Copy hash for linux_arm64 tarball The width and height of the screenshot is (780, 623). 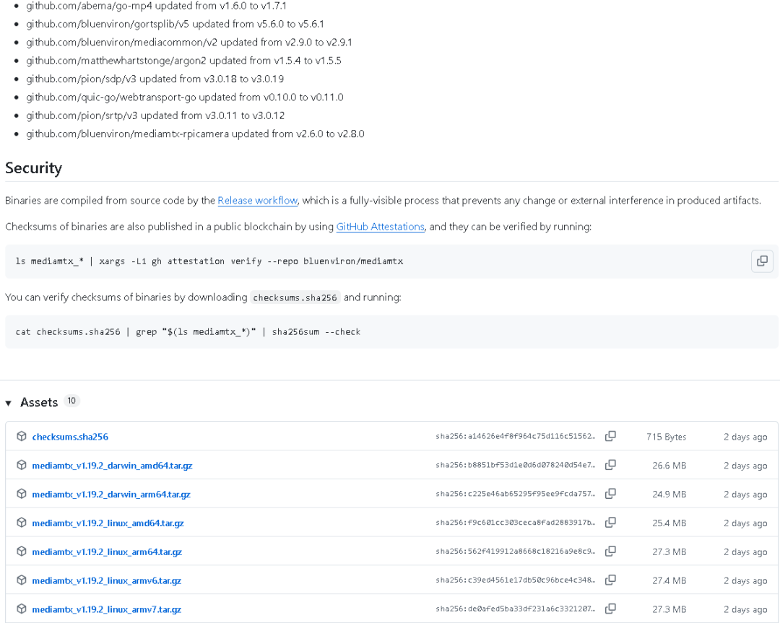pyautogui.click(x=610, y=552)
